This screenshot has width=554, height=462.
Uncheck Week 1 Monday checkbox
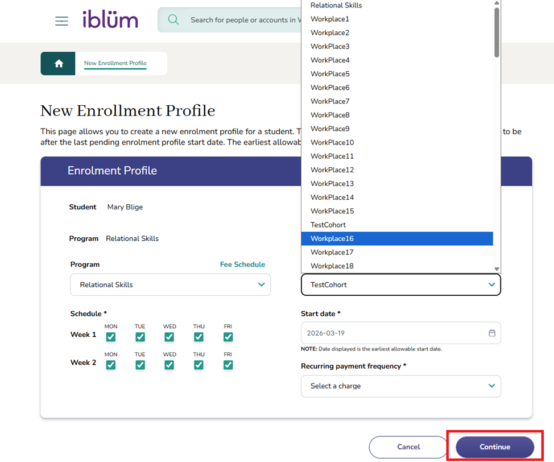coord(111,337)
